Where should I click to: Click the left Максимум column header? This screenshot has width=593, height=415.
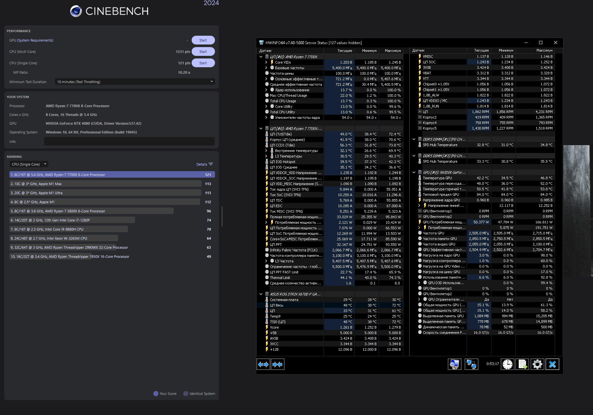(x=391, y=51)
